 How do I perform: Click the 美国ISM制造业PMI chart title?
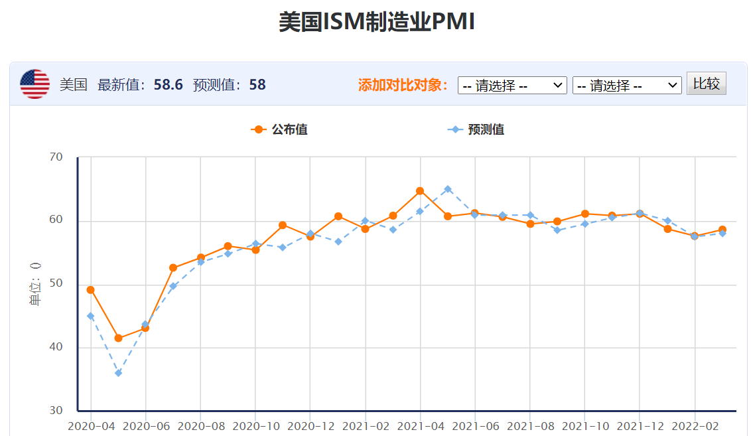[376, 22]
